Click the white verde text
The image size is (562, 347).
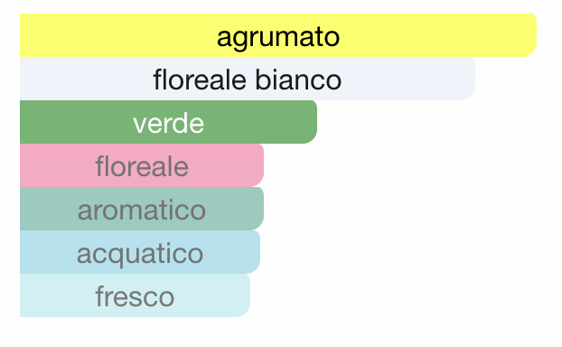click(x=168, y=124)
